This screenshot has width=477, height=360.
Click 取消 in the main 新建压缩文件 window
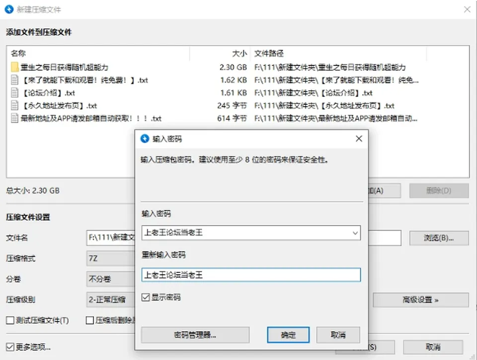point(433,347)
